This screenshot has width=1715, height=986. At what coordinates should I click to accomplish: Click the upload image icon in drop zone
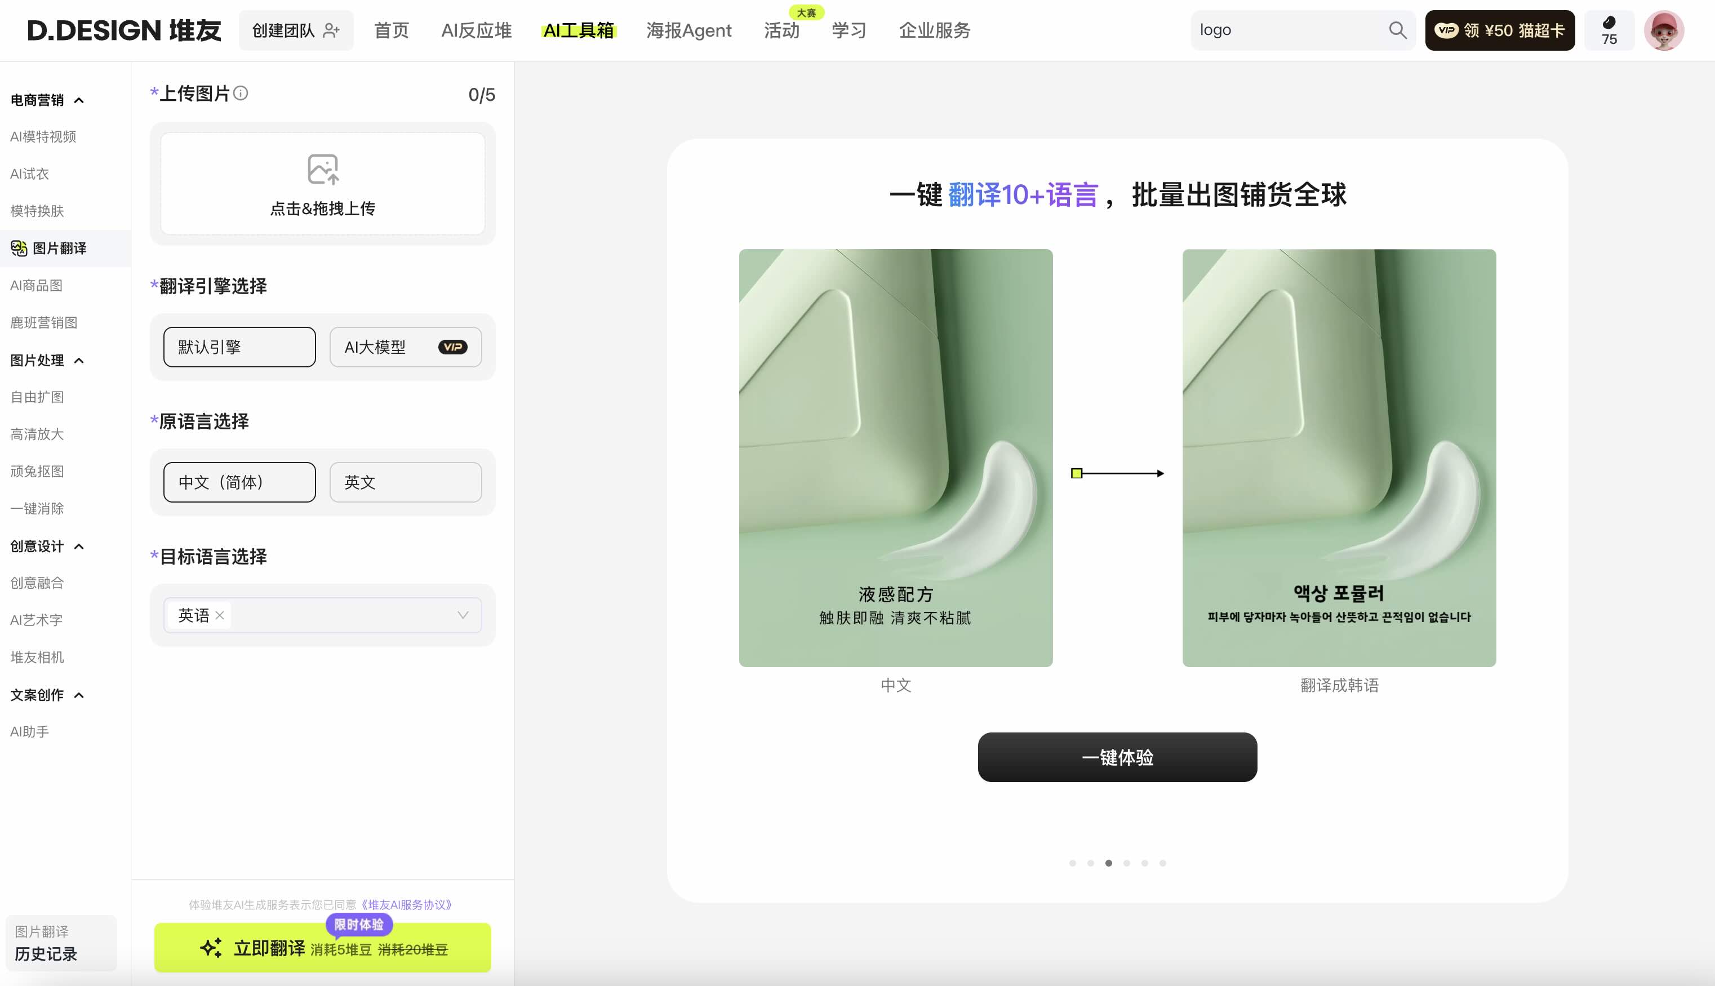pos(322,169)
